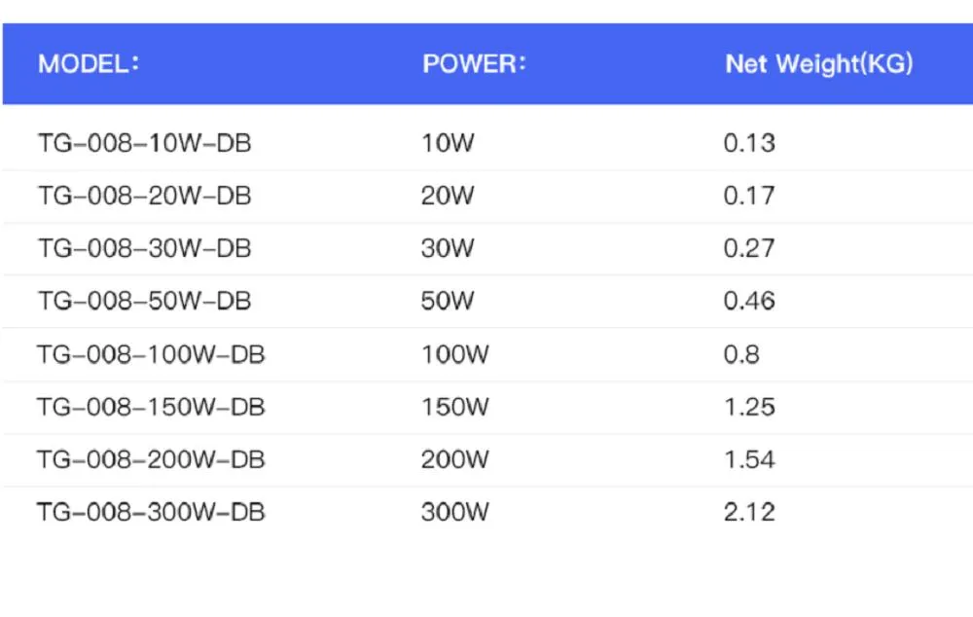Viewport: 973px width, 617px height.
Task: Select the TG-008-100W-DB model cell
Action: click(151, 354)
